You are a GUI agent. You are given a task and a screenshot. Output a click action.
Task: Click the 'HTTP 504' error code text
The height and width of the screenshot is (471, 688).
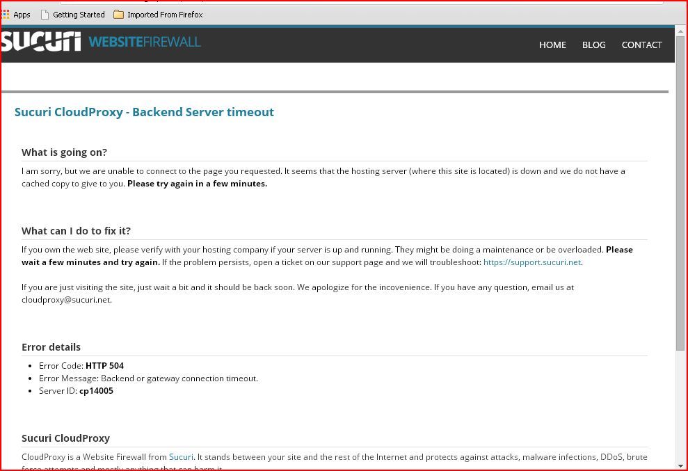pyautogui.click(x=104, y=366)
